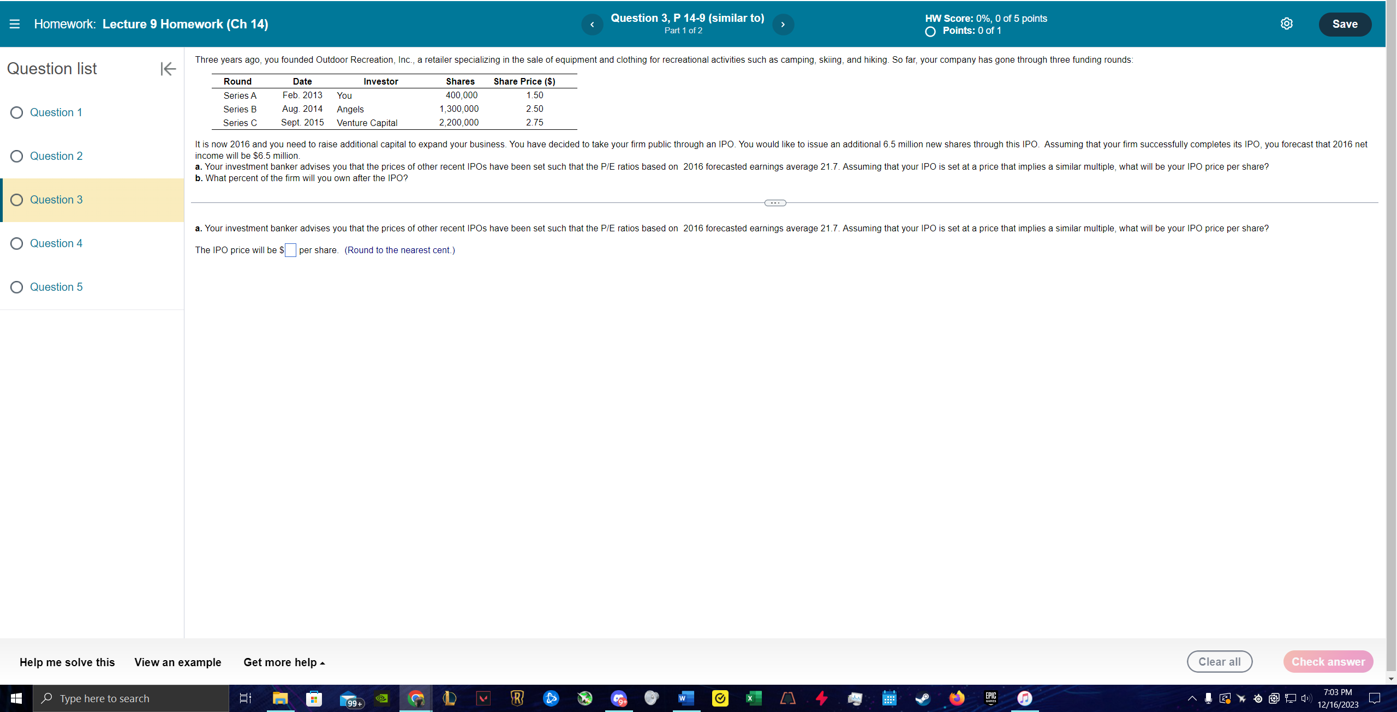Go back using the left chevron arrow
1397x712 pixels.
(592, 24)
